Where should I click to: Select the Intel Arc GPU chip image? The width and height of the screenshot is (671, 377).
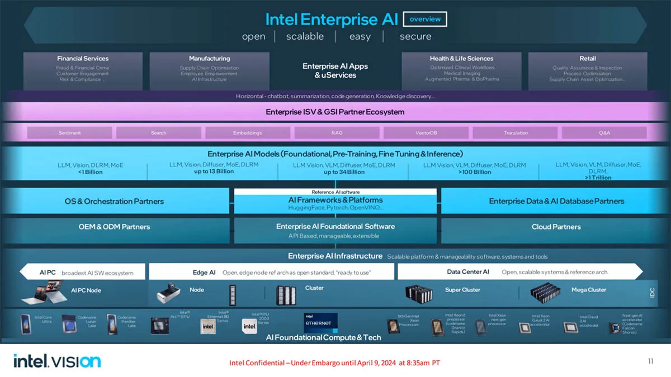click(x=160, y=326)
